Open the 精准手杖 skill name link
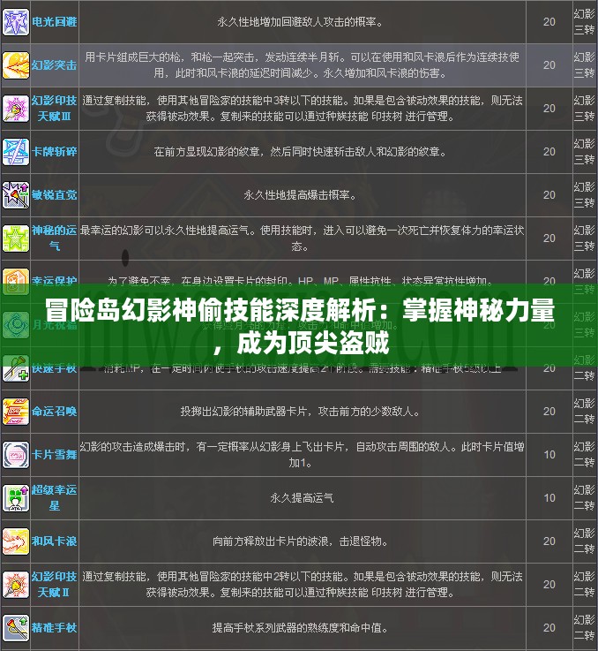Viewport: 598px width, 651px height. [x=55, y=628]
